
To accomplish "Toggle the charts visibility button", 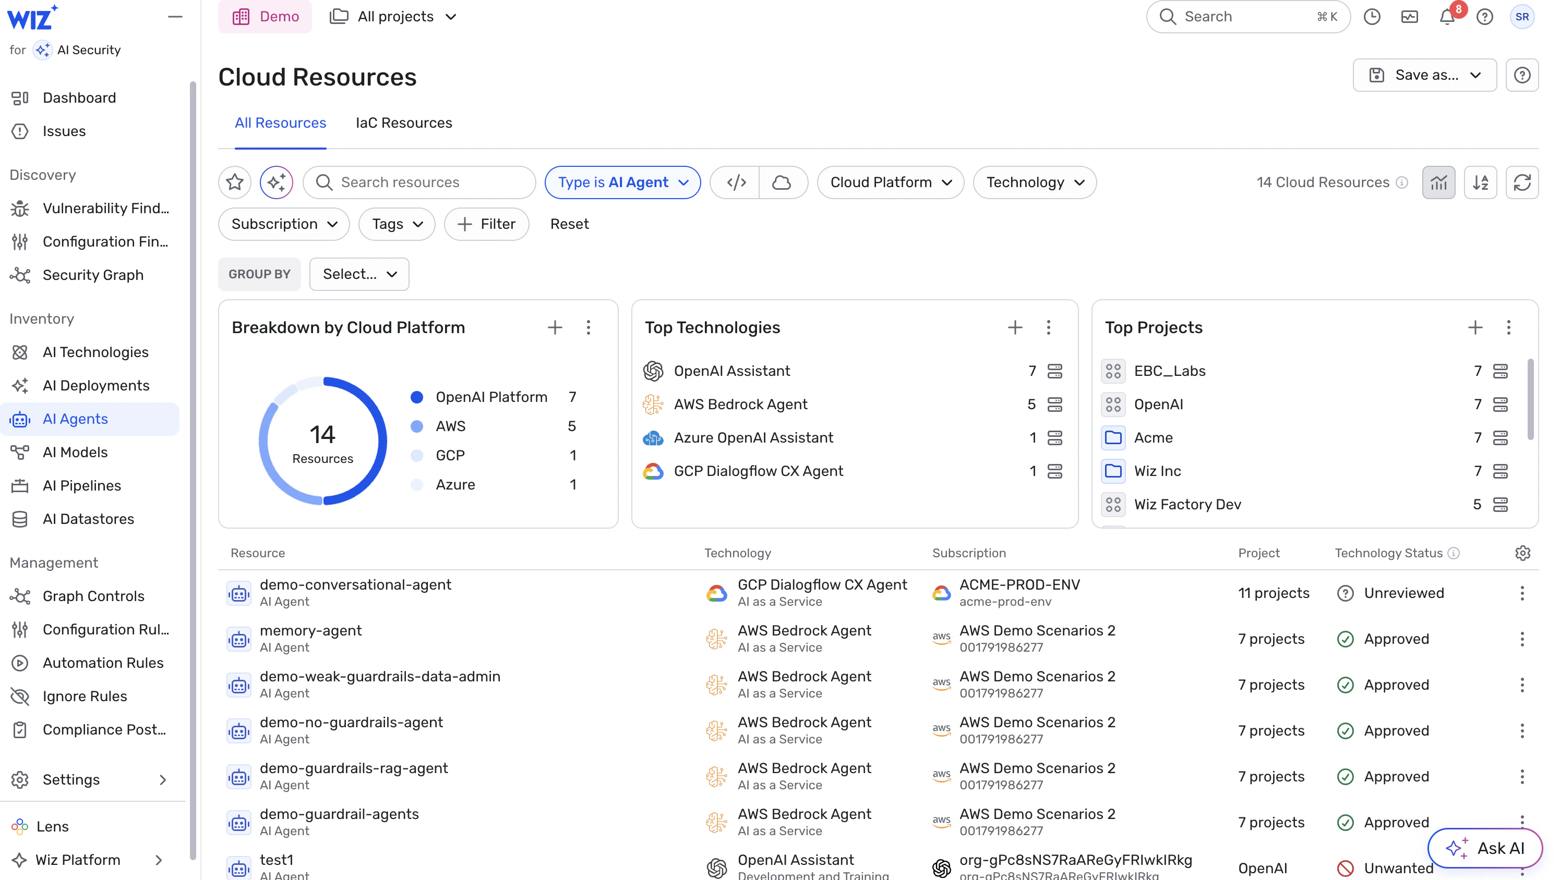I will pyautogui.click(x=1438, y=182).
